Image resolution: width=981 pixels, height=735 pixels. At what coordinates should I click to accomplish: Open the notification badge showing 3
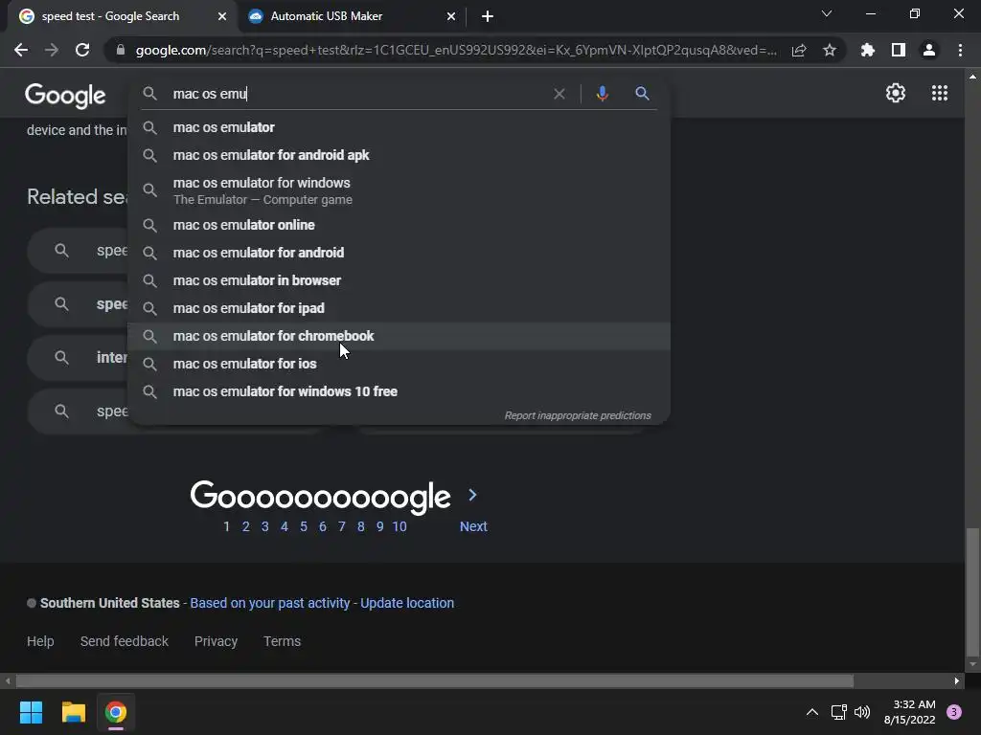point(953,712)
